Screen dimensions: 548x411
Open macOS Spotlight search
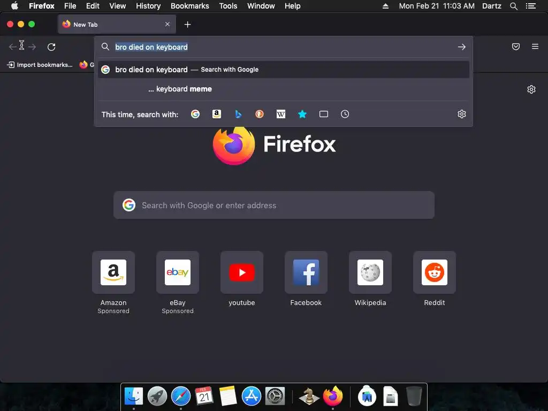pos(513,6)
